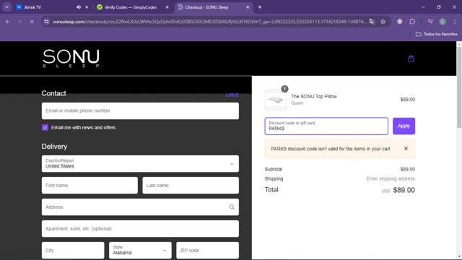Click the ZIP code field
This screenshot has width=462, height=260.
[x=207, y=251]
